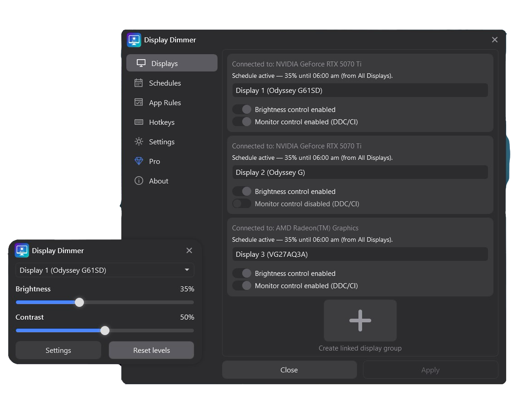529x402 pixels.
Task: Click the 50% contrast value
Action: coord(187,317)
